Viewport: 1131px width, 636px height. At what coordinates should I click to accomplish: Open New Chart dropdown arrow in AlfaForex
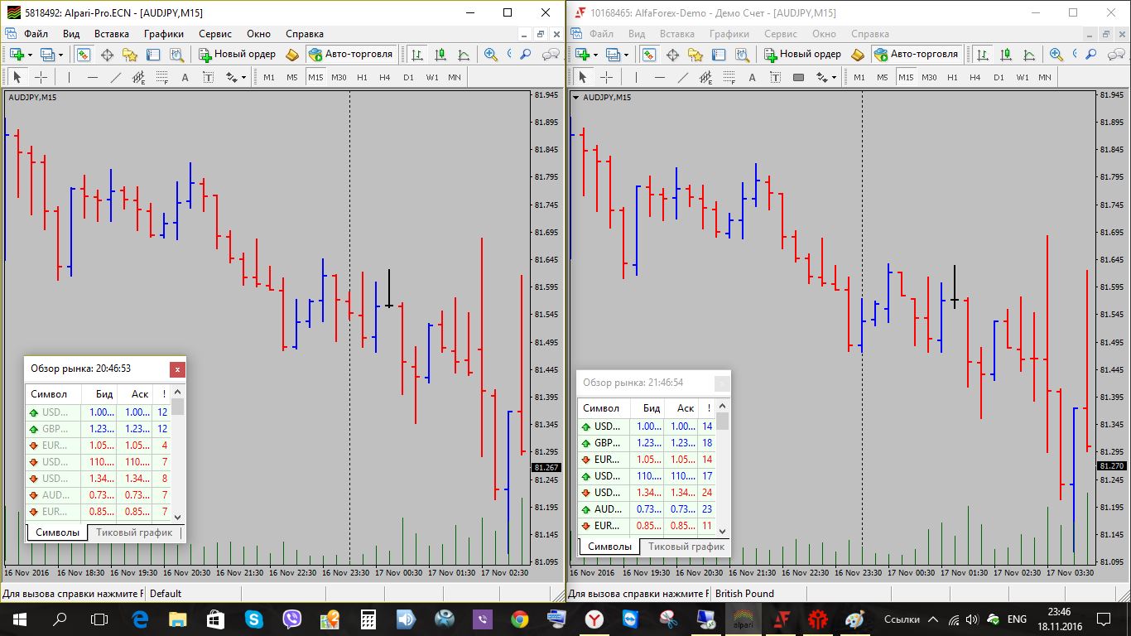coord(595,54)
